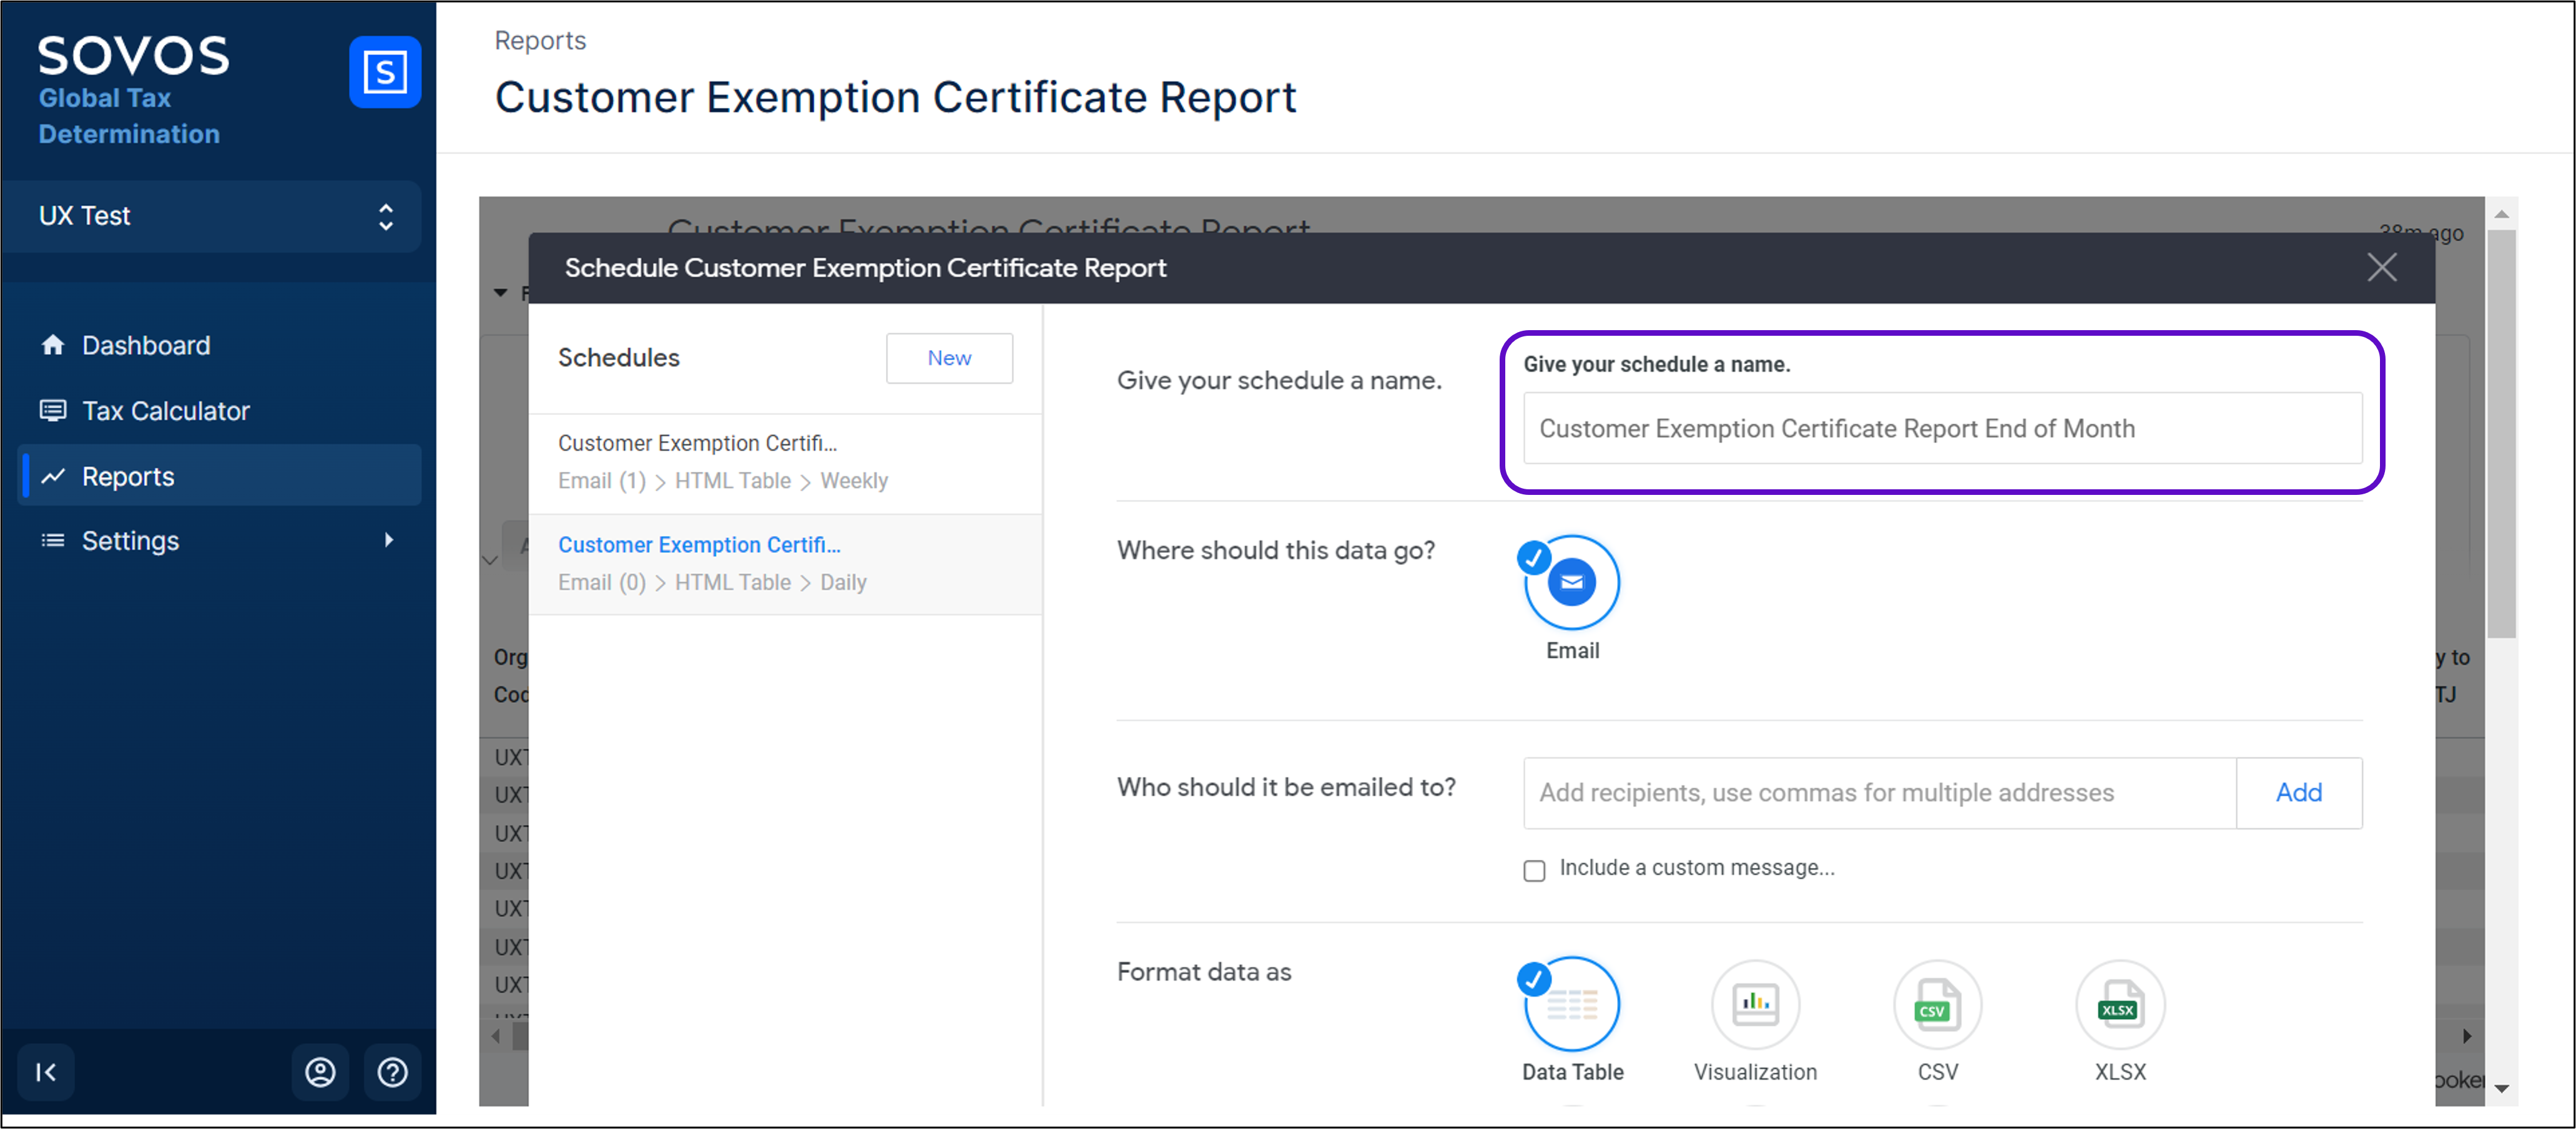Enable Include a custom message checkbox
The width and height of the screenshot is (2576, 1129).
[1534, 870]
